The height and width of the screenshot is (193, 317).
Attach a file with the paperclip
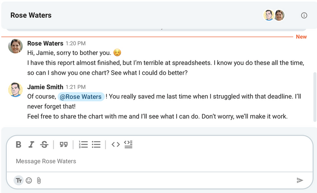[39, 180]
